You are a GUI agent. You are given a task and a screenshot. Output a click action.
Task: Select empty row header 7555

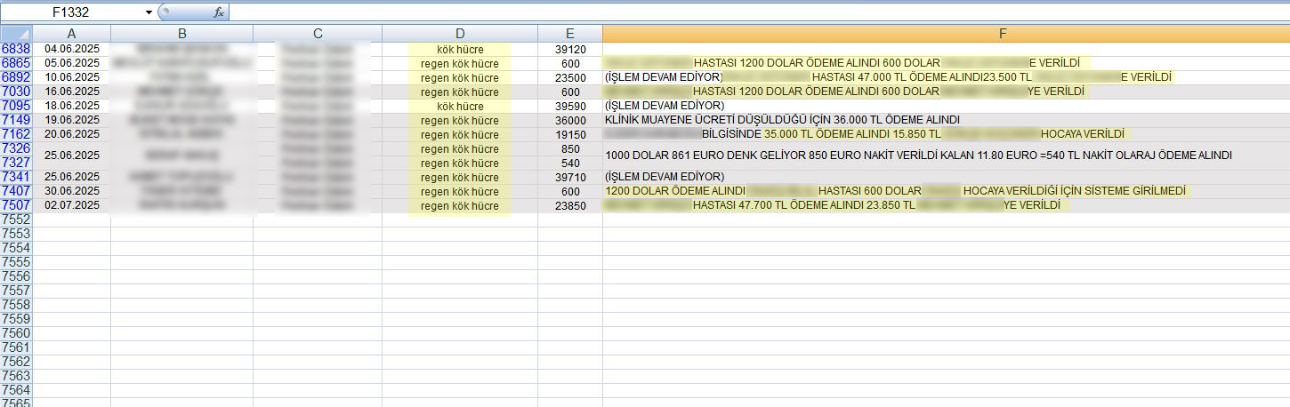coord(16,262)
